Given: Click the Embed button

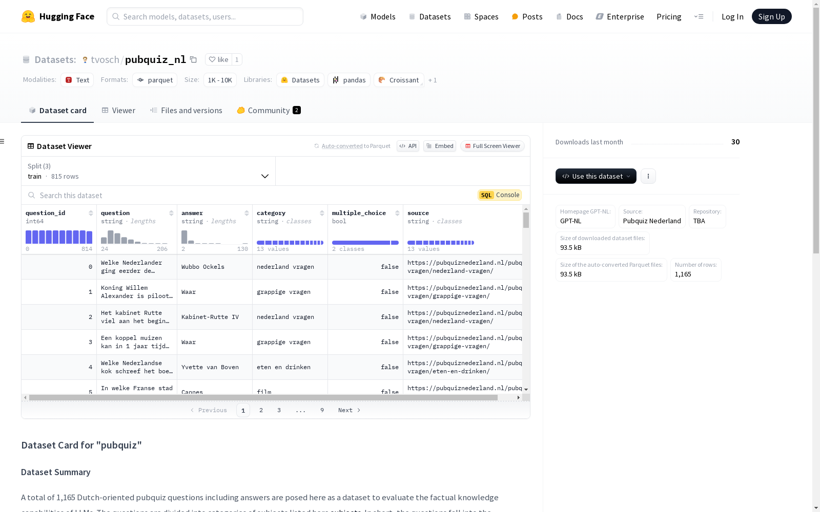Looking at the screenshot, I should point(440,146).
